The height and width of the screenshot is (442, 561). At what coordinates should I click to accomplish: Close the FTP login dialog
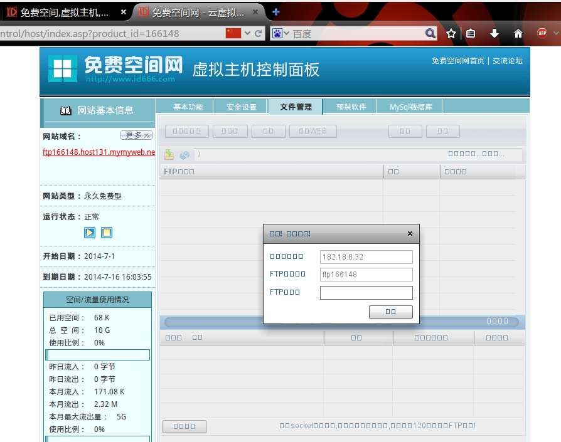tap(410, 233)
